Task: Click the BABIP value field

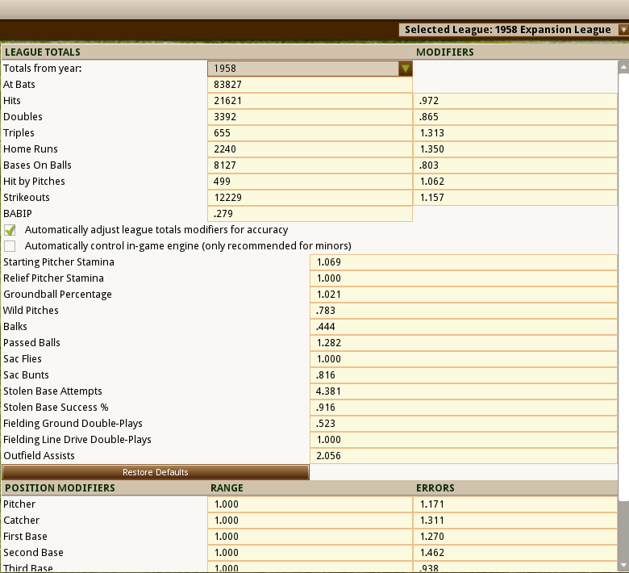Action: 310,214
